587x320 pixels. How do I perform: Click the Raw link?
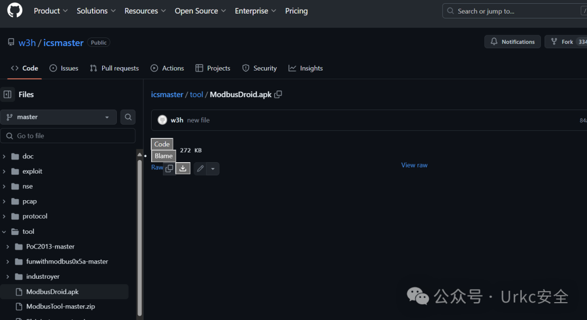(157, 167)
